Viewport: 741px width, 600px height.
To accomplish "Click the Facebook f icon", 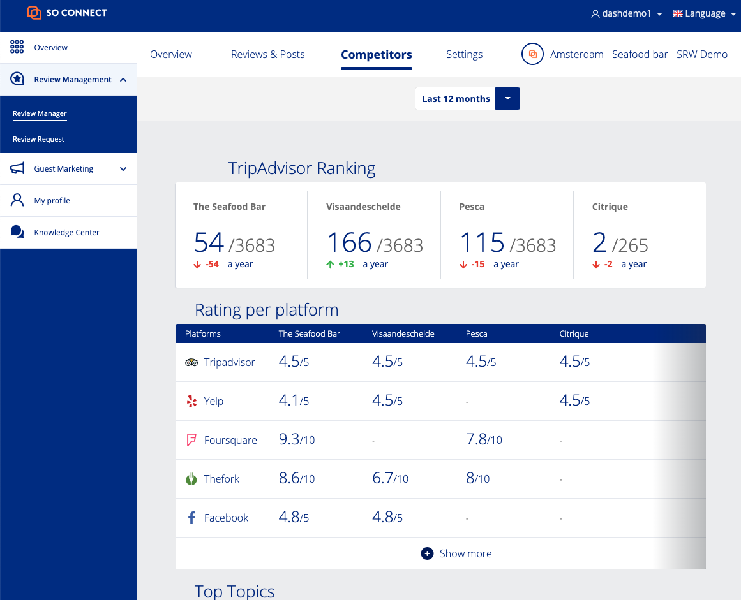I will (x=191, y=518).
